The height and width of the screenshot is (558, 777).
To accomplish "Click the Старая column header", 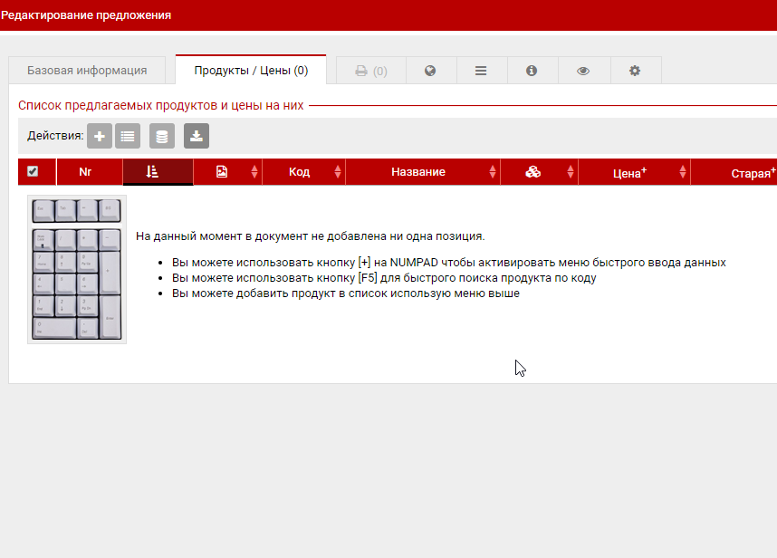I will click(x=752, y=172).
